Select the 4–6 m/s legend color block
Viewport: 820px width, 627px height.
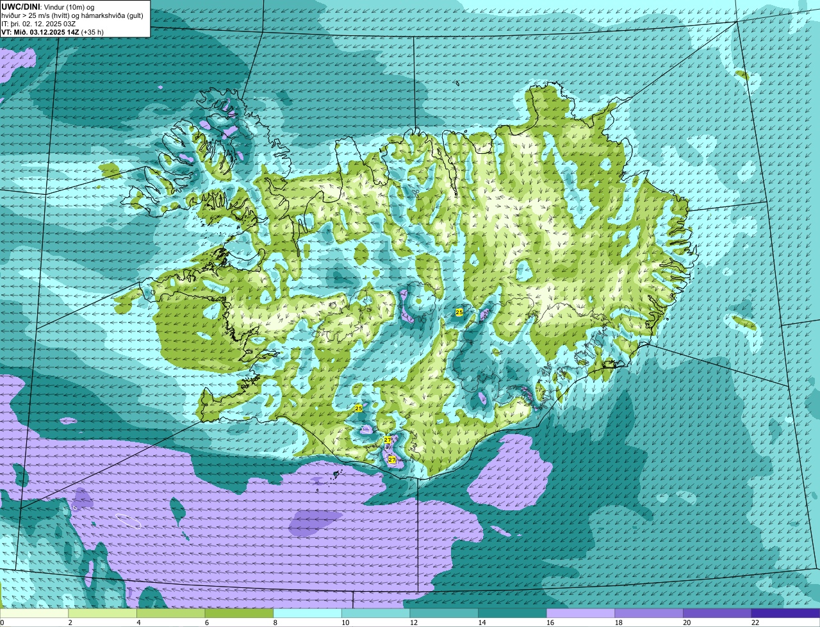click(x=170, y=613)
